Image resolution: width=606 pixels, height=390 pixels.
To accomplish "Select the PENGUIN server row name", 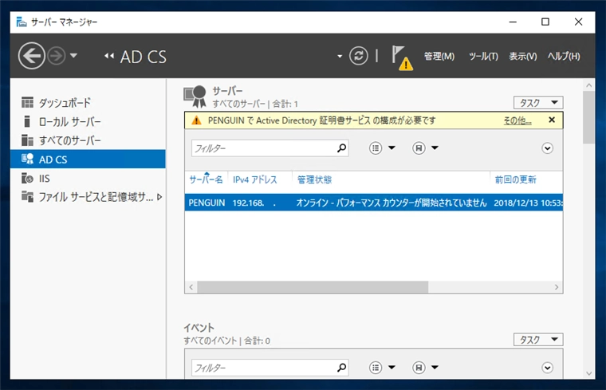I will (207, 203).
